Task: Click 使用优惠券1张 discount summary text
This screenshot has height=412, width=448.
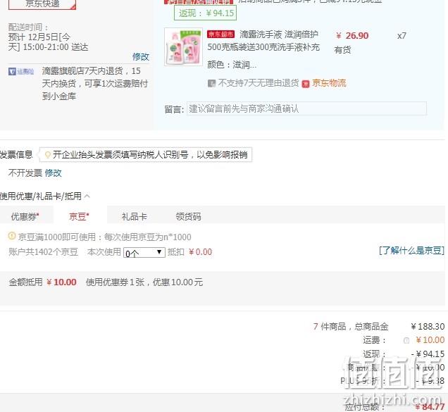Action: click(144, 282)
